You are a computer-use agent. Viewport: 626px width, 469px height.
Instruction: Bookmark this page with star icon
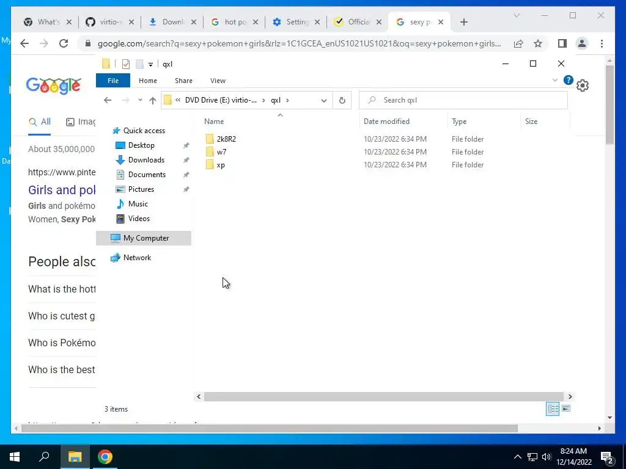click(538, 43)
